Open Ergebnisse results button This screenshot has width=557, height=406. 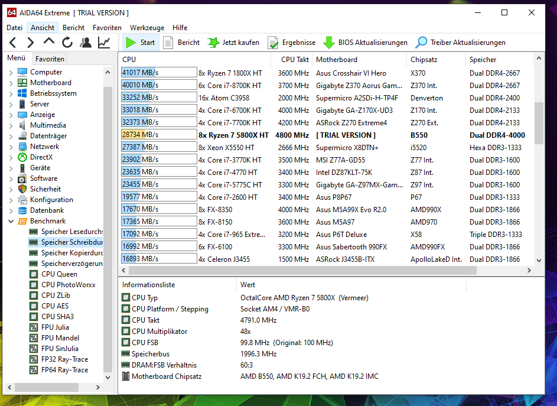point(292,43)
